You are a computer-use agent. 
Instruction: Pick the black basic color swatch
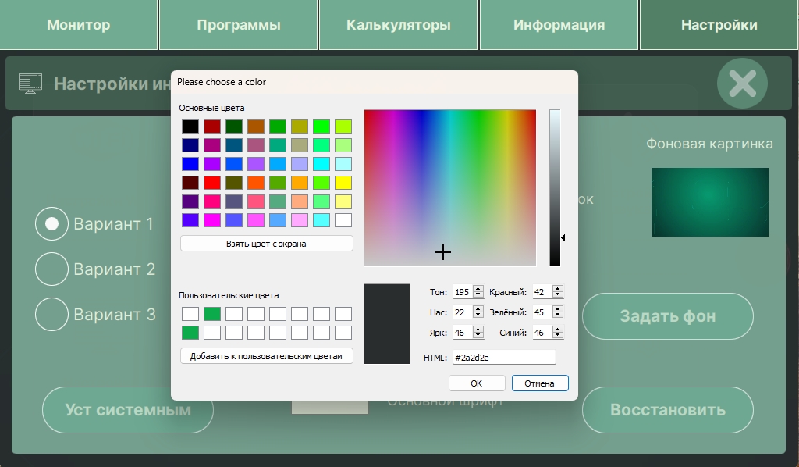tap(190, 126)
